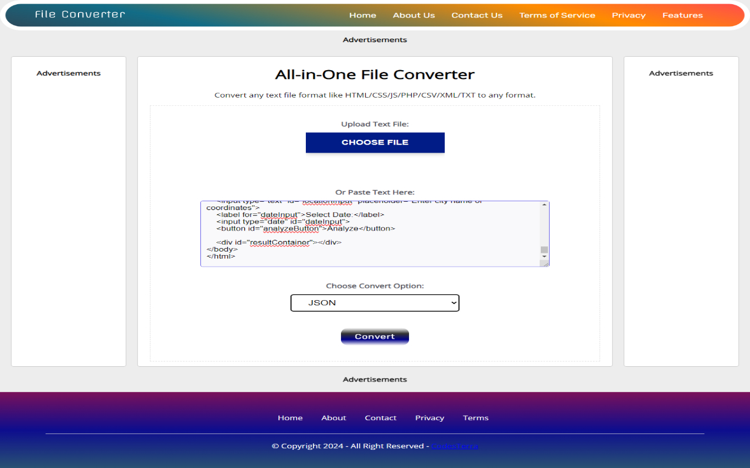This screenshot has height=468, width=750.
Task: Click the dropdown chevron next to JSON
Action: (452, 303)
